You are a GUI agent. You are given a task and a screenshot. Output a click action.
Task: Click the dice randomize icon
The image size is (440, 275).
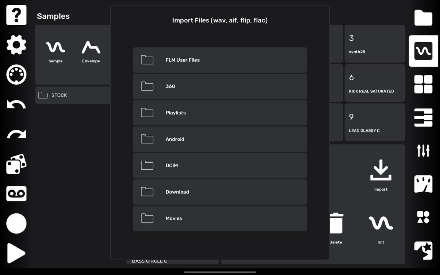(x=16, y=164)
